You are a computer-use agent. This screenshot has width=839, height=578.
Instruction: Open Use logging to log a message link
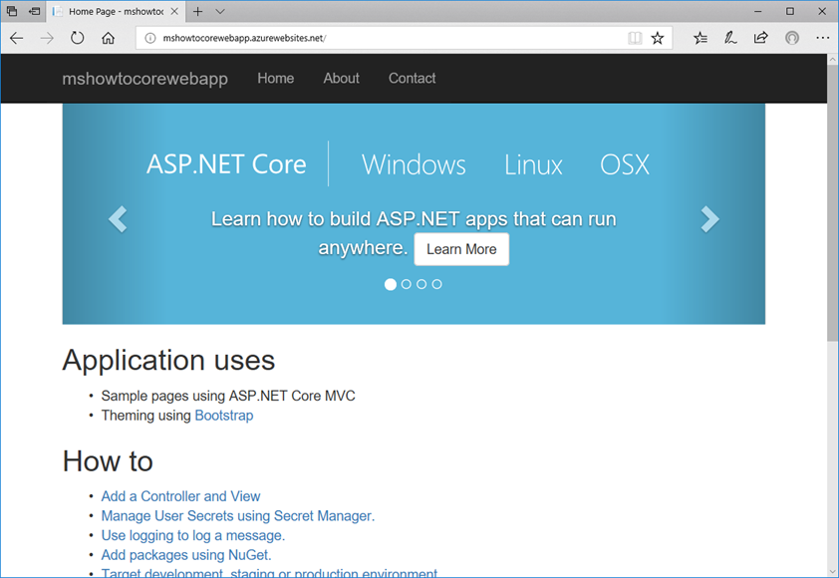point(193,535)
